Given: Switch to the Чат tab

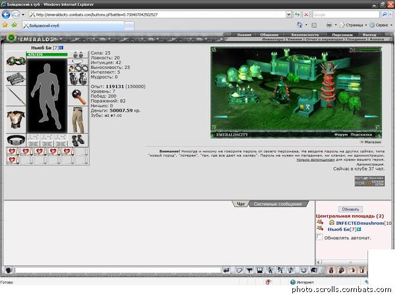Looking at the screenshot, I should point(240,204).
